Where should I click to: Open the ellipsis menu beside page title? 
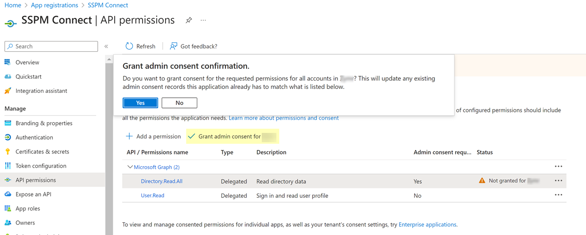tap(203, 21)
